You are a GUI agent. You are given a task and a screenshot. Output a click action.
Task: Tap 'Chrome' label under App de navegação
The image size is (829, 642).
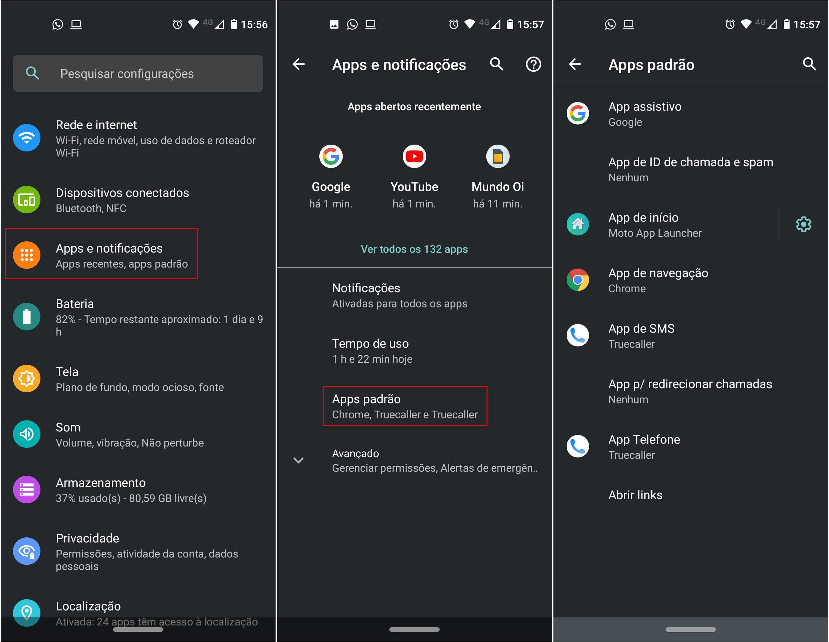(x=627, y=288)
